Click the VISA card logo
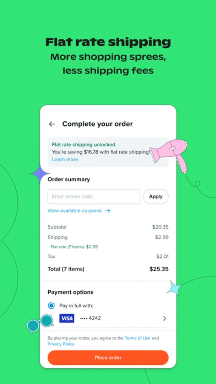The image size is (216, 384). coord(67,318)
